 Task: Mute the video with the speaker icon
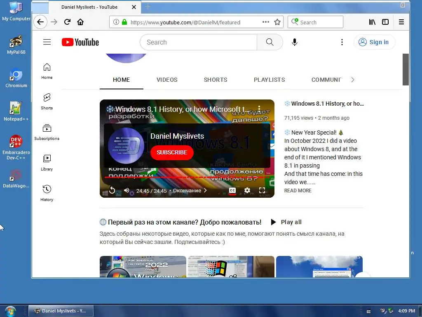(x=127, y=190)
